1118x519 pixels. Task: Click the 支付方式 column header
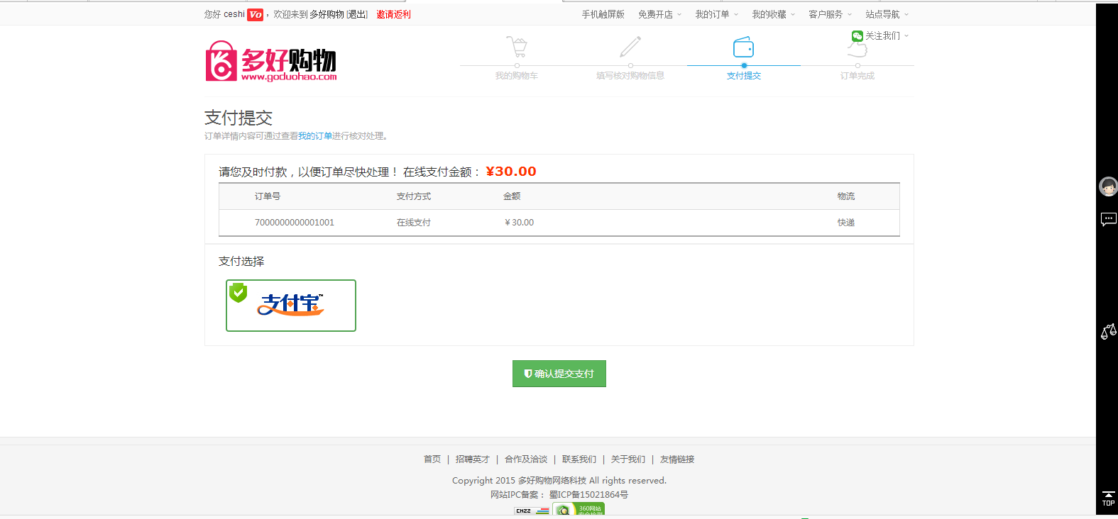[414, 196]
